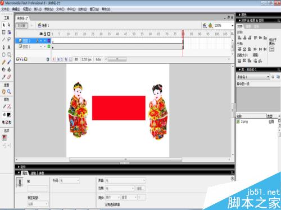
Task: Click the Edit Scene icon
Action: [x=205, y=25]
